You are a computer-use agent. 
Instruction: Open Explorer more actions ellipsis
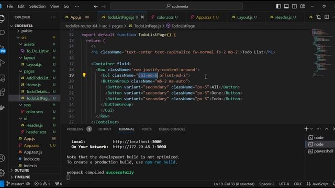coord(53,17)
